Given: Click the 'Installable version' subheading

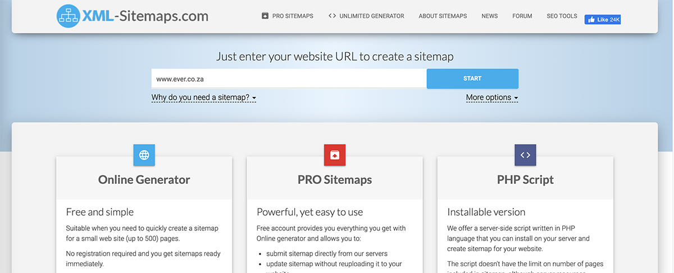Looking at the screenshot, I should click(x=486, y=212).
